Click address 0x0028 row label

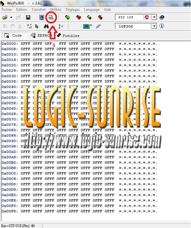tap(10, 71)
